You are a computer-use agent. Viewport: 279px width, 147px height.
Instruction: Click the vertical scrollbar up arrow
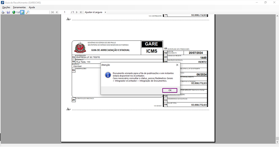pos(277,16)
